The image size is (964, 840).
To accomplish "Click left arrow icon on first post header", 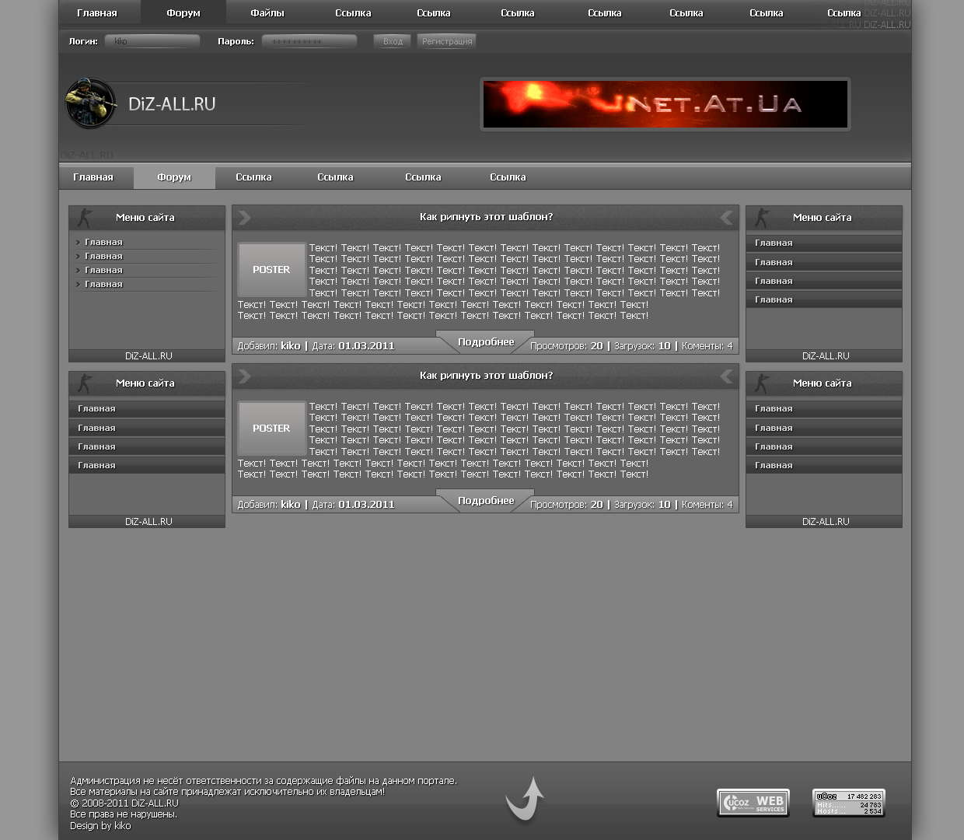I will tap(726, 218).
